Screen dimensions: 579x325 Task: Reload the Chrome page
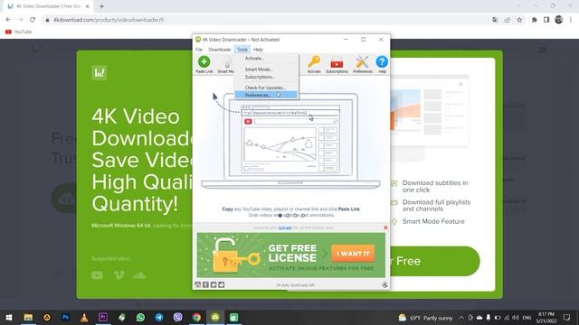tap(33, 20)
